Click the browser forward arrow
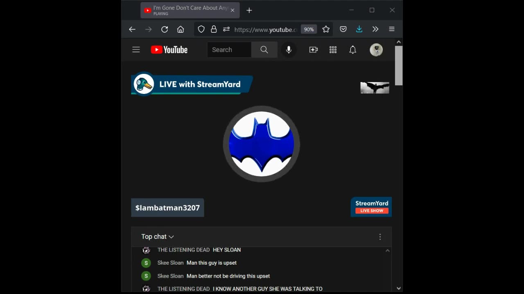Viewport: 524px width, 294px height. 148,29
